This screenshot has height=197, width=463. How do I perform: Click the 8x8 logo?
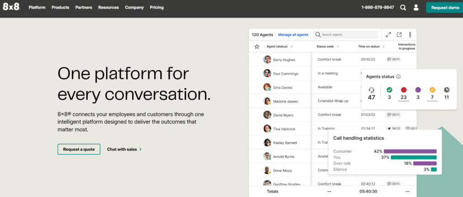tap(12, 8)
